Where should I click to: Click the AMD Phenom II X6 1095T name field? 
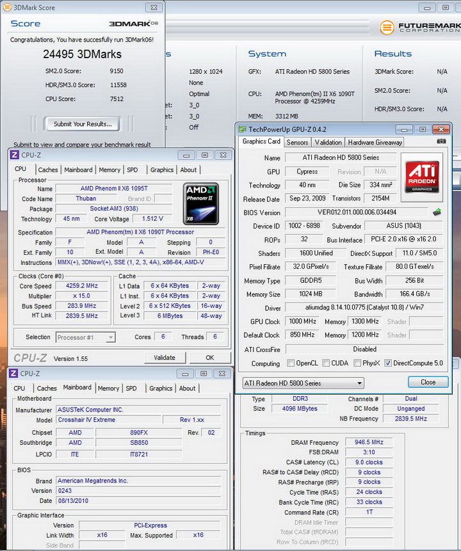(114, 188)
